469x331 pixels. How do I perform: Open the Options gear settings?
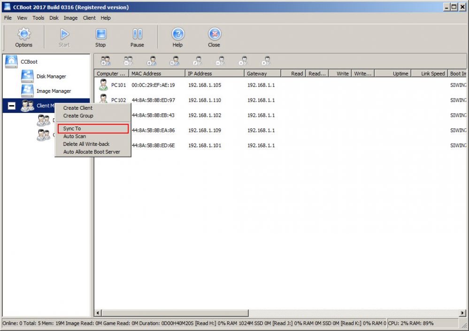(x=23, y=38)
